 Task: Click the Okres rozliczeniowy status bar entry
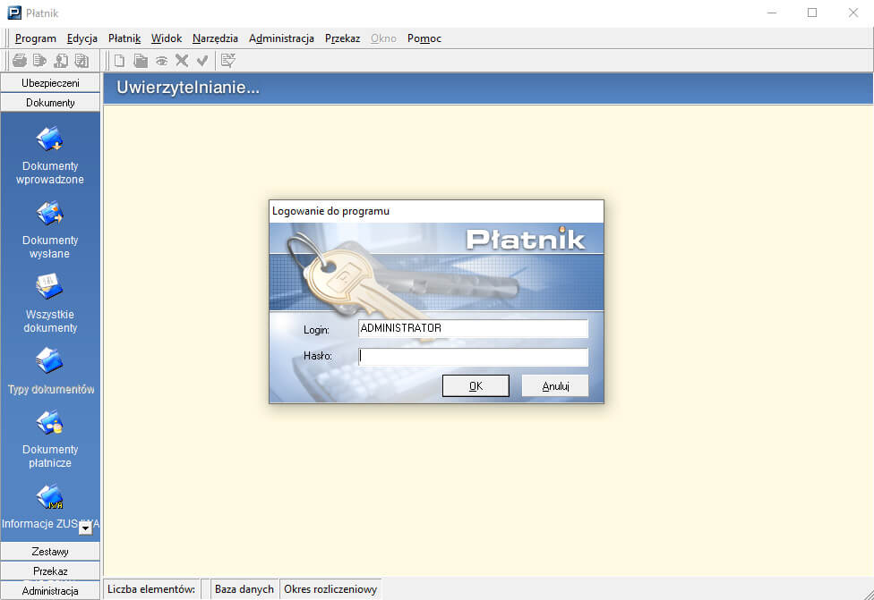point(330,589)
